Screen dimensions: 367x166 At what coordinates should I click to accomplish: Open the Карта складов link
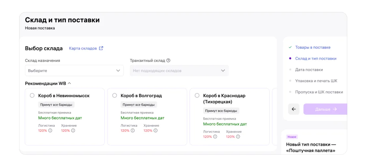click(x=83, y=48)
